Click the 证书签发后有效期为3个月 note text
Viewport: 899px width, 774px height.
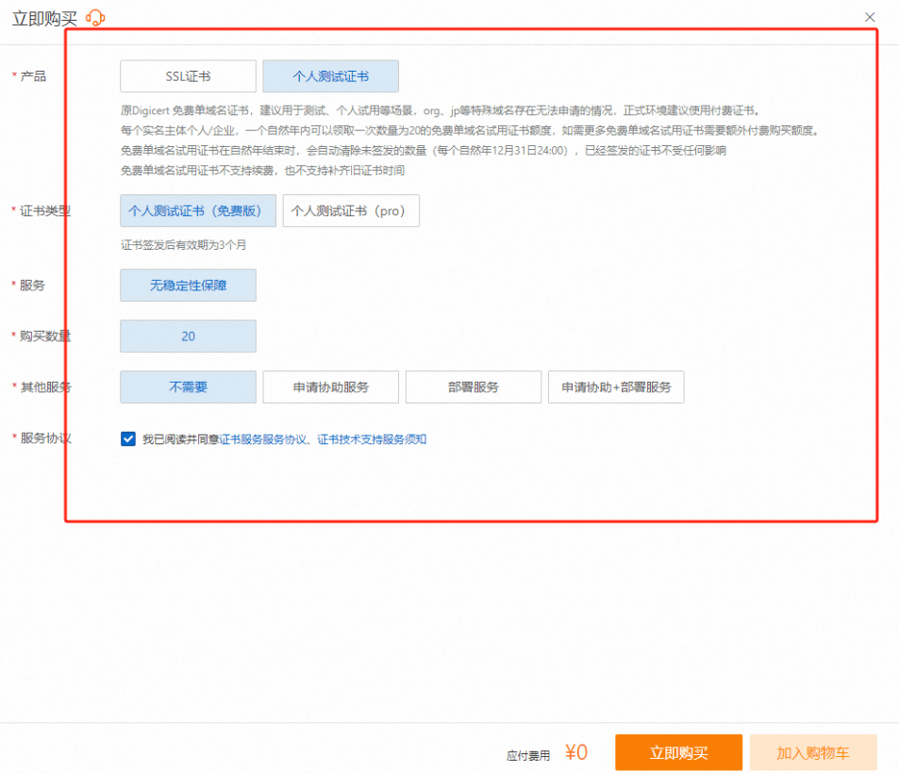(183, 245)
